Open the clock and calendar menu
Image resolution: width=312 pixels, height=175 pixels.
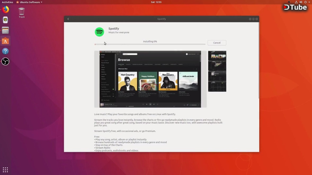[x=156, y=2]
